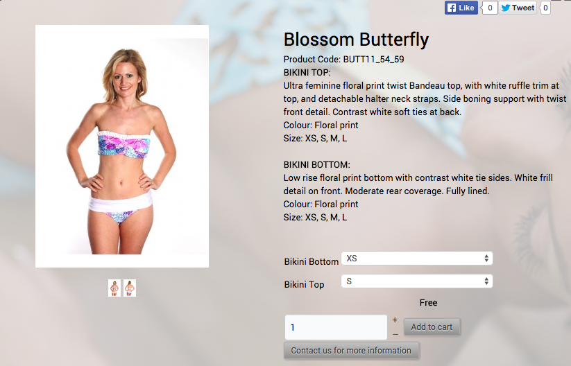Click the Tweet button
This screenshot has height=366, width=571.
coord(518,8)
